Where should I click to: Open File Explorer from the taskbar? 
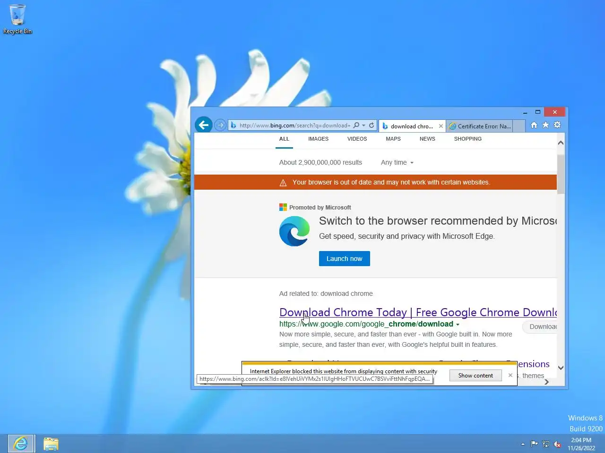click(x=51, y=444)
